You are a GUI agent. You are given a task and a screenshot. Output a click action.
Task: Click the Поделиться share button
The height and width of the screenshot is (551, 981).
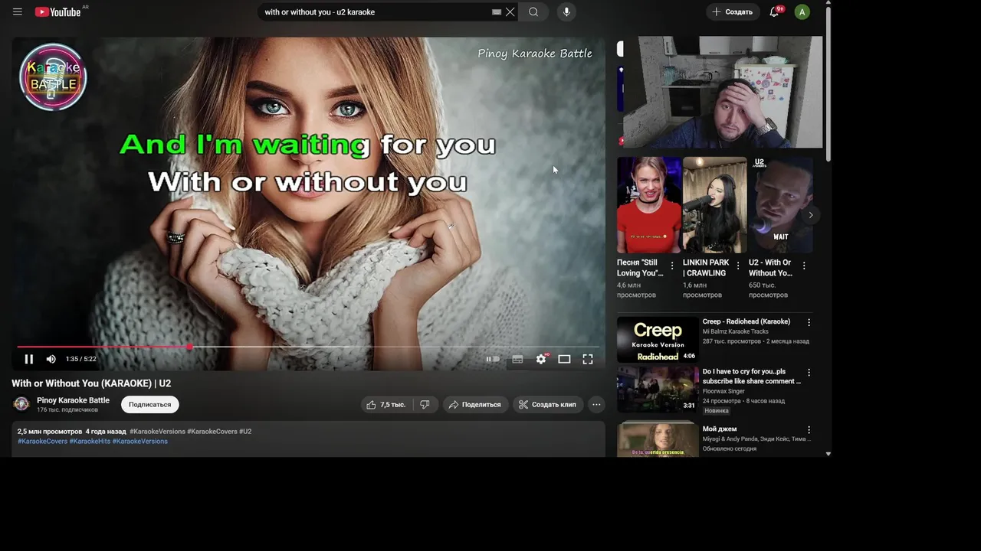pos(474,404)
